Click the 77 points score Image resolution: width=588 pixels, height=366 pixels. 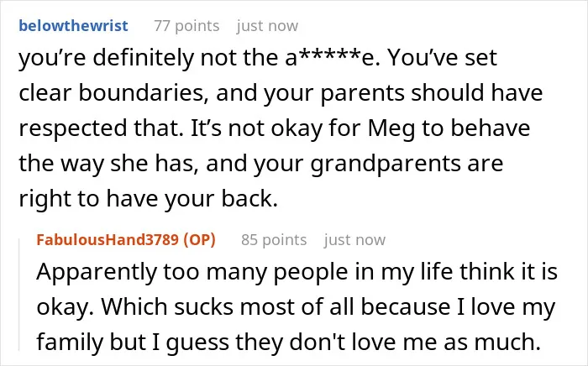click(x=186, y=26)
